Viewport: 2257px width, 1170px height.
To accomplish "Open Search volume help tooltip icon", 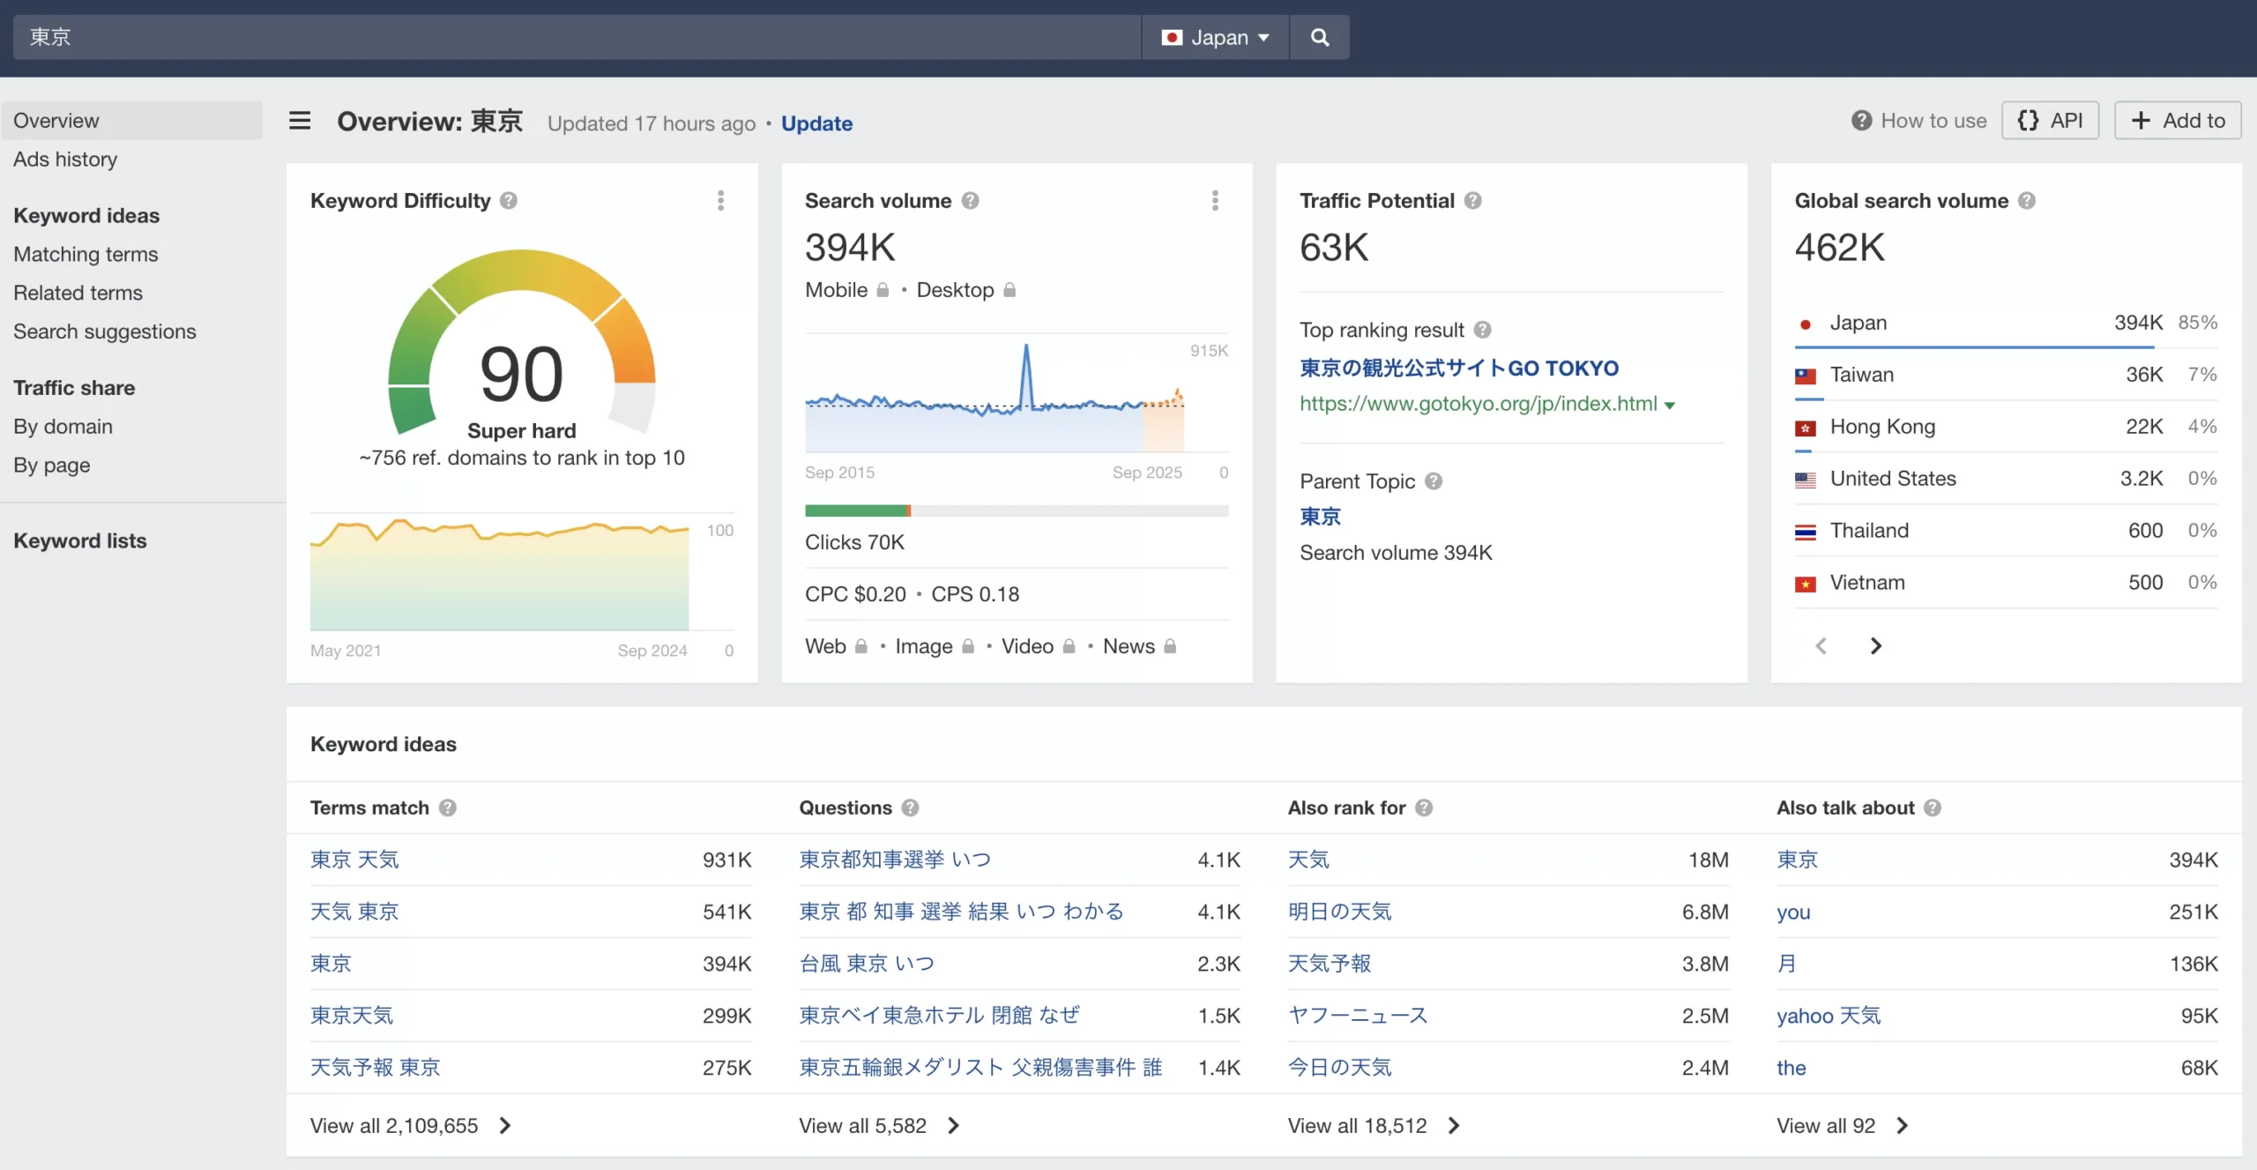I will point(970,201).
